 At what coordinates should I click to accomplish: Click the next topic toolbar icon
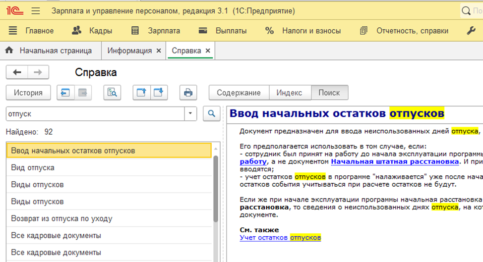[159, 93]
